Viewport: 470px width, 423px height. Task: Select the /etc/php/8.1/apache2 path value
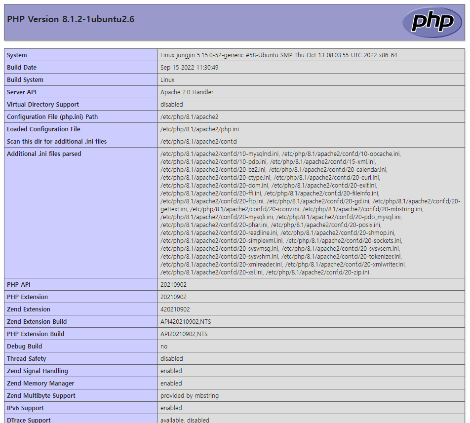190,116
